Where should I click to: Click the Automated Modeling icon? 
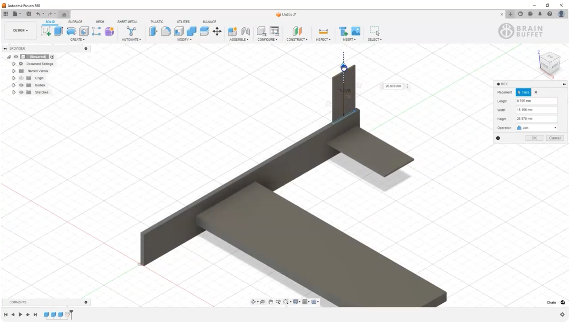pyautogui.click(x=131, y=31)
